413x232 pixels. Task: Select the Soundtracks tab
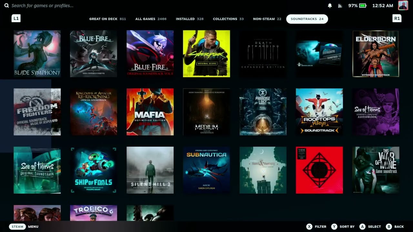click(307, 19)
